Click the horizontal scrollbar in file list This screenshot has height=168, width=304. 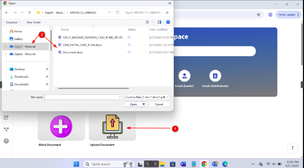tap(91, 88)
